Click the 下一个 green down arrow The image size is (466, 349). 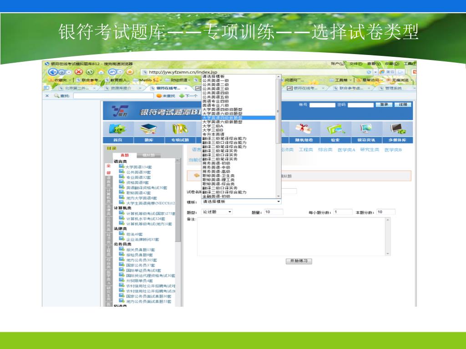182,96
